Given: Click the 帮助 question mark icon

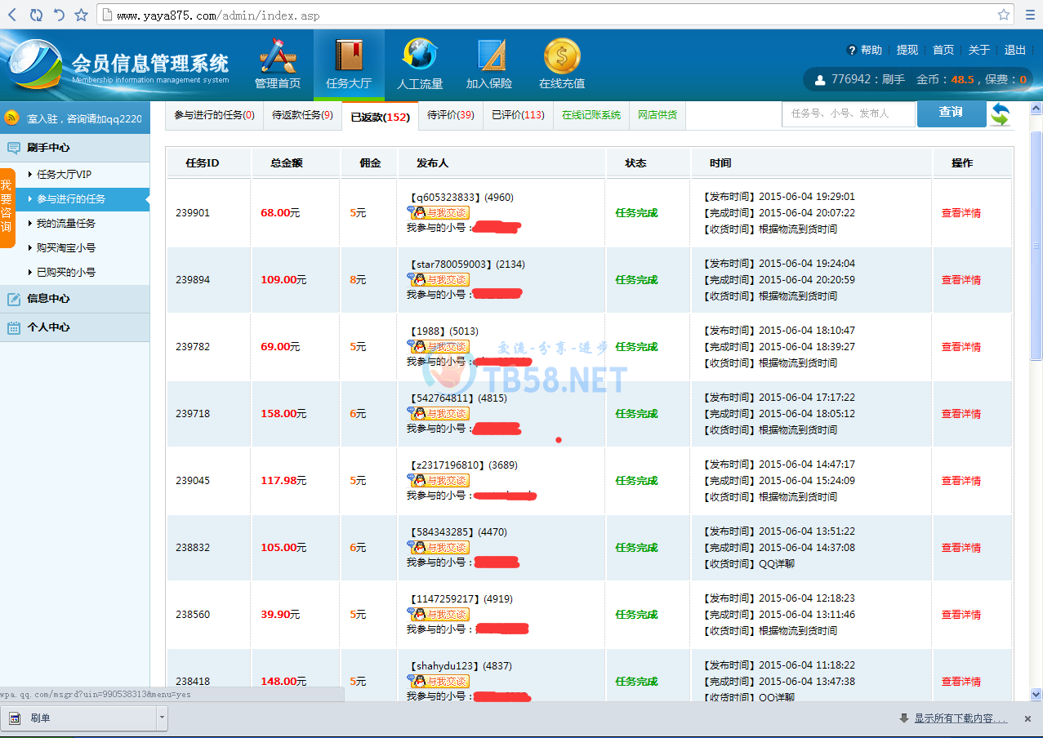Looking at the screenshot, I should (852, 51).
